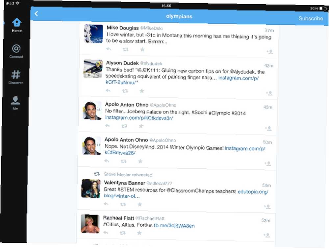Tap the 15:56 clock in status bar
The height and width of the screenshot is (249, 329).
[x=166, y=6]
